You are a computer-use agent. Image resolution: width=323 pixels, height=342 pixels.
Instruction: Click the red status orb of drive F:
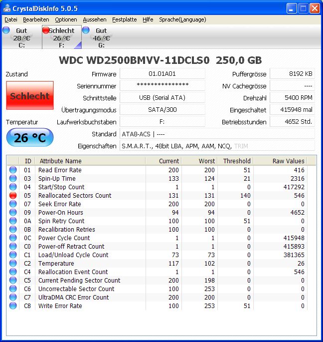[46, 30]
